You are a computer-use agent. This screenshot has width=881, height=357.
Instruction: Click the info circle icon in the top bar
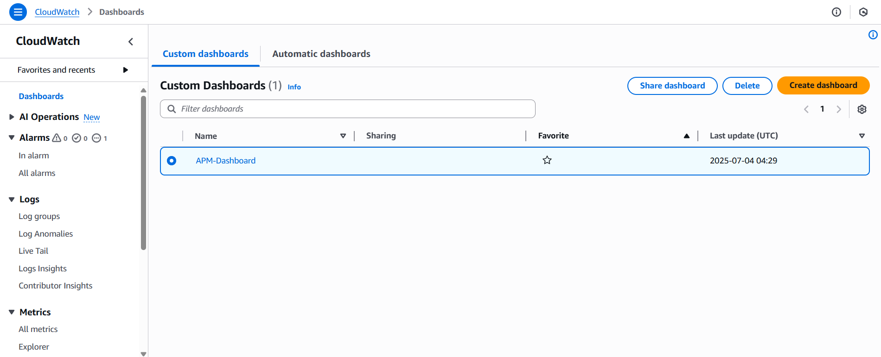tap(836, 12)
